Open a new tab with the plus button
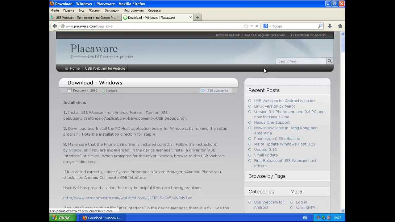The image size is (395, 222). (x=198, y=18)
